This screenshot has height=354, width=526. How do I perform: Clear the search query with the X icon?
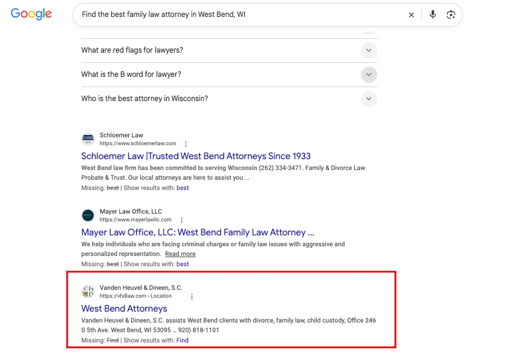(411, 15)
